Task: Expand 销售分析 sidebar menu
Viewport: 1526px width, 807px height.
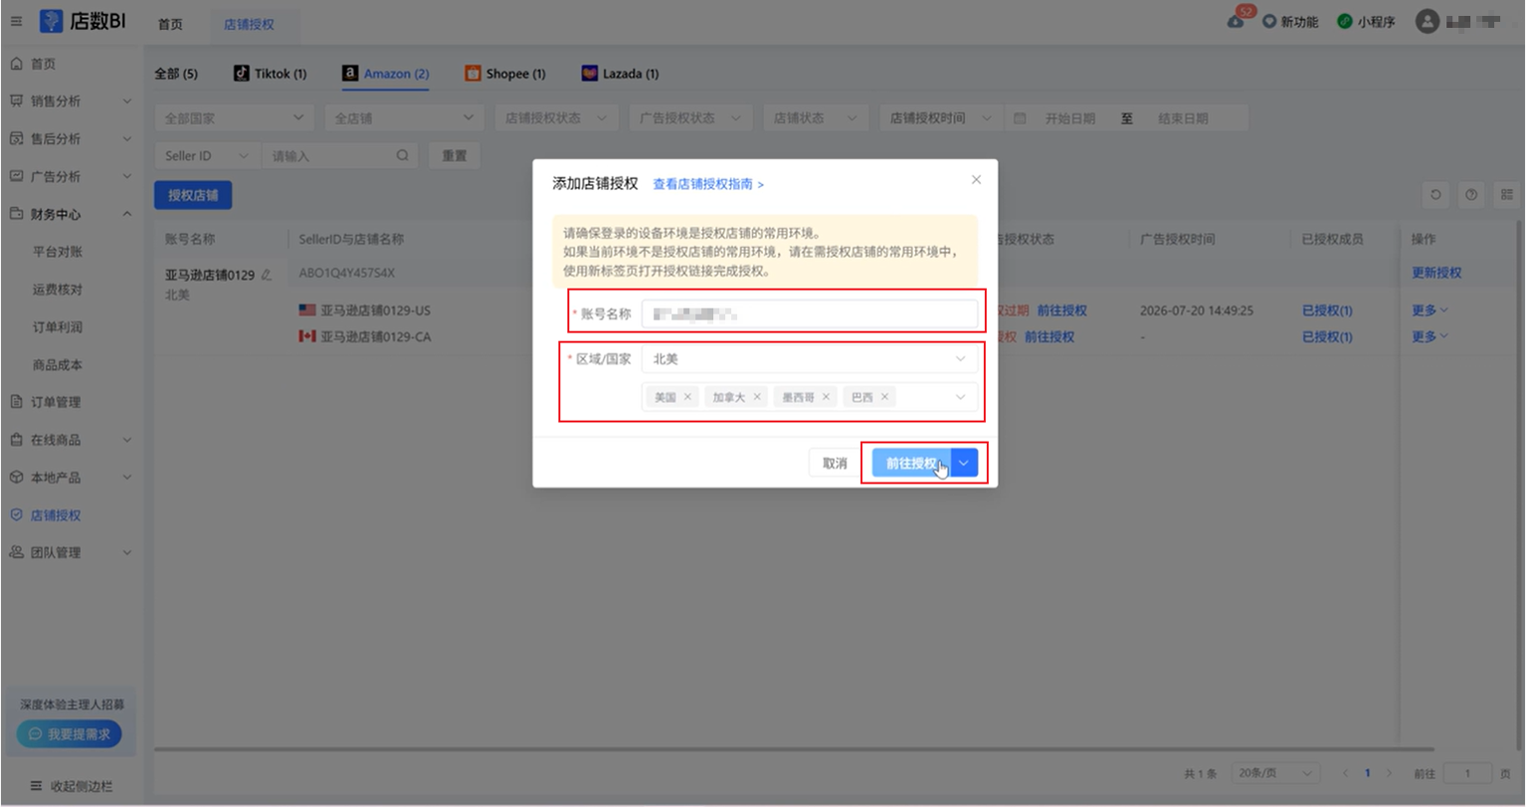Action: pos(72,101)
